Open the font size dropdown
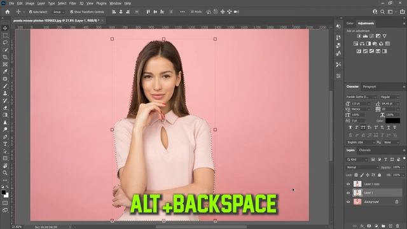Screen dimensions: 407x229 point(369,104)
